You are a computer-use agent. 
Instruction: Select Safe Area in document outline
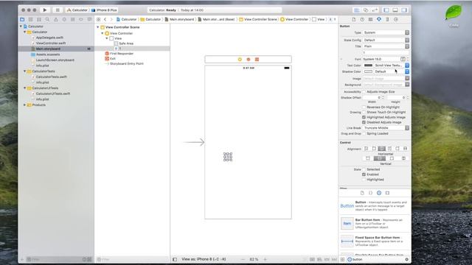click(x=126, y=43)
